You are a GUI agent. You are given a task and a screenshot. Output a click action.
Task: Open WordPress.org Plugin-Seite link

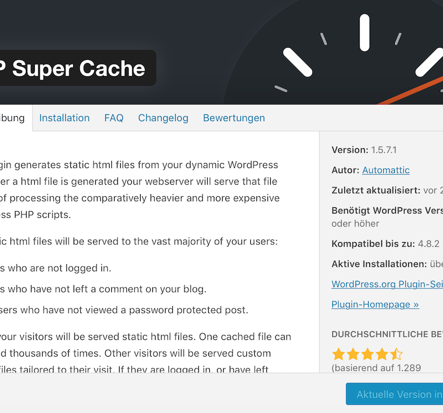pos(387,284)
